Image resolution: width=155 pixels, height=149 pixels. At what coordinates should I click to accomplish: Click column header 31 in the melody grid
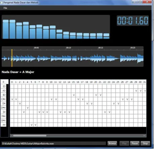(145, 82)
